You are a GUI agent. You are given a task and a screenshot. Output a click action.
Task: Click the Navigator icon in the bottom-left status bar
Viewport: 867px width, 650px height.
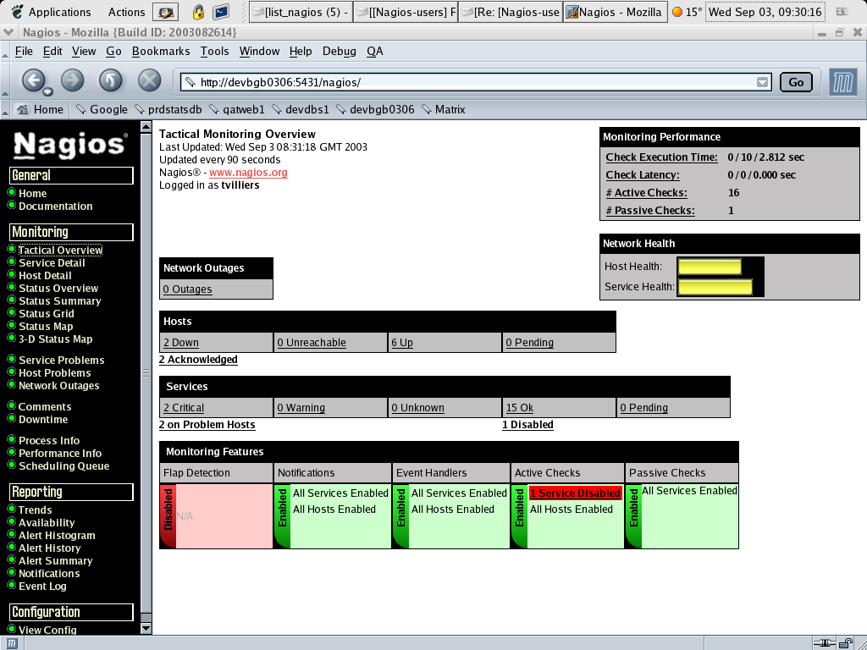pos(12,643)
